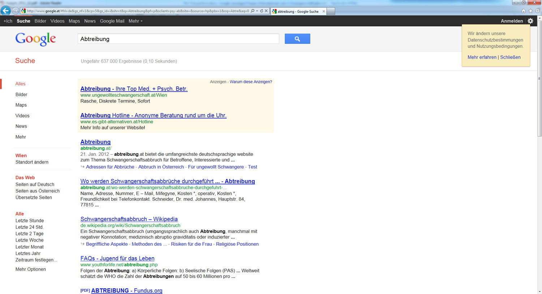Open PDF result ABTREIBUNG - Fundus.org

coord(127,290)
